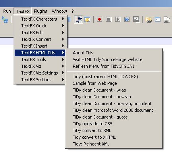Open the Run menu
The height and width of the screenshot is (157, 172).
click(7, 11)
